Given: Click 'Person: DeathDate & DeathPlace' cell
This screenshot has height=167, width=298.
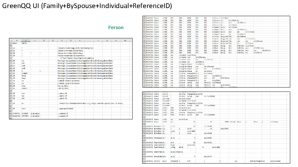Looking at the screenshot, I should click(71, 56).
